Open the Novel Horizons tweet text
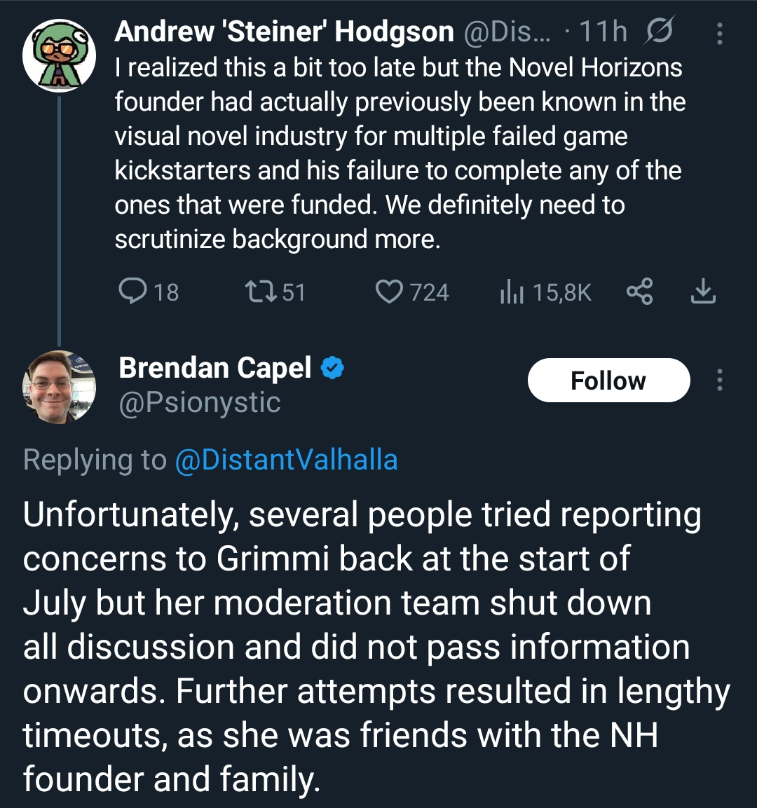Viewport: 757px width, 808px height. 400,153
